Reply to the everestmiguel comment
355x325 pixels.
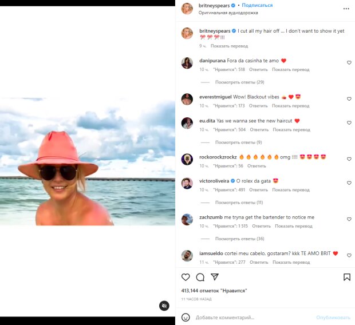coord(258,106)
